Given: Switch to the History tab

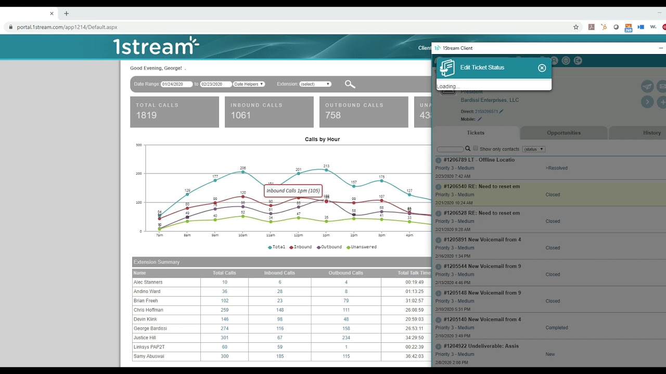Looking at the screenshot, I should (638, 133).
